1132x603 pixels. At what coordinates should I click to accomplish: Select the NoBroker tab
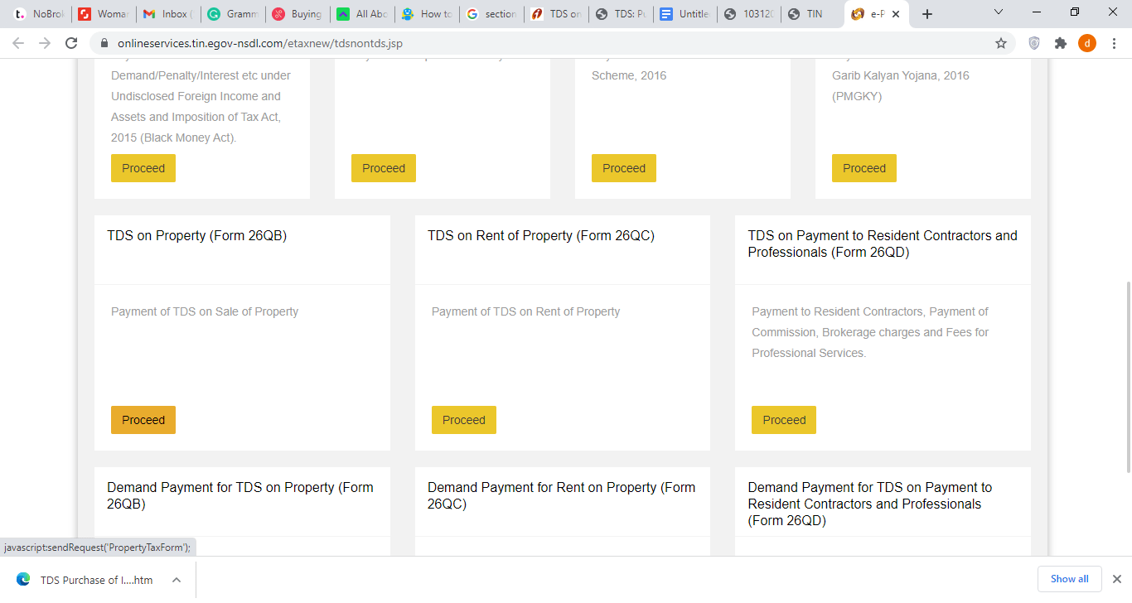coord(39,13)
